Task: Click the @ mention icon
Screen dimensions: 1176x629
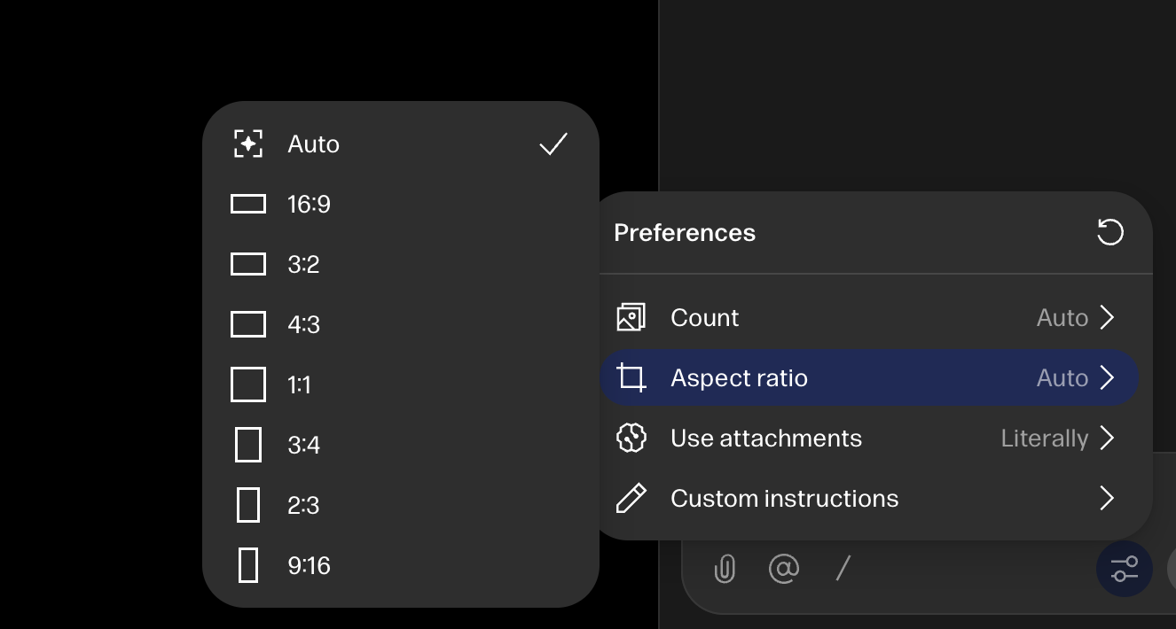Action: tap(784, 568)
